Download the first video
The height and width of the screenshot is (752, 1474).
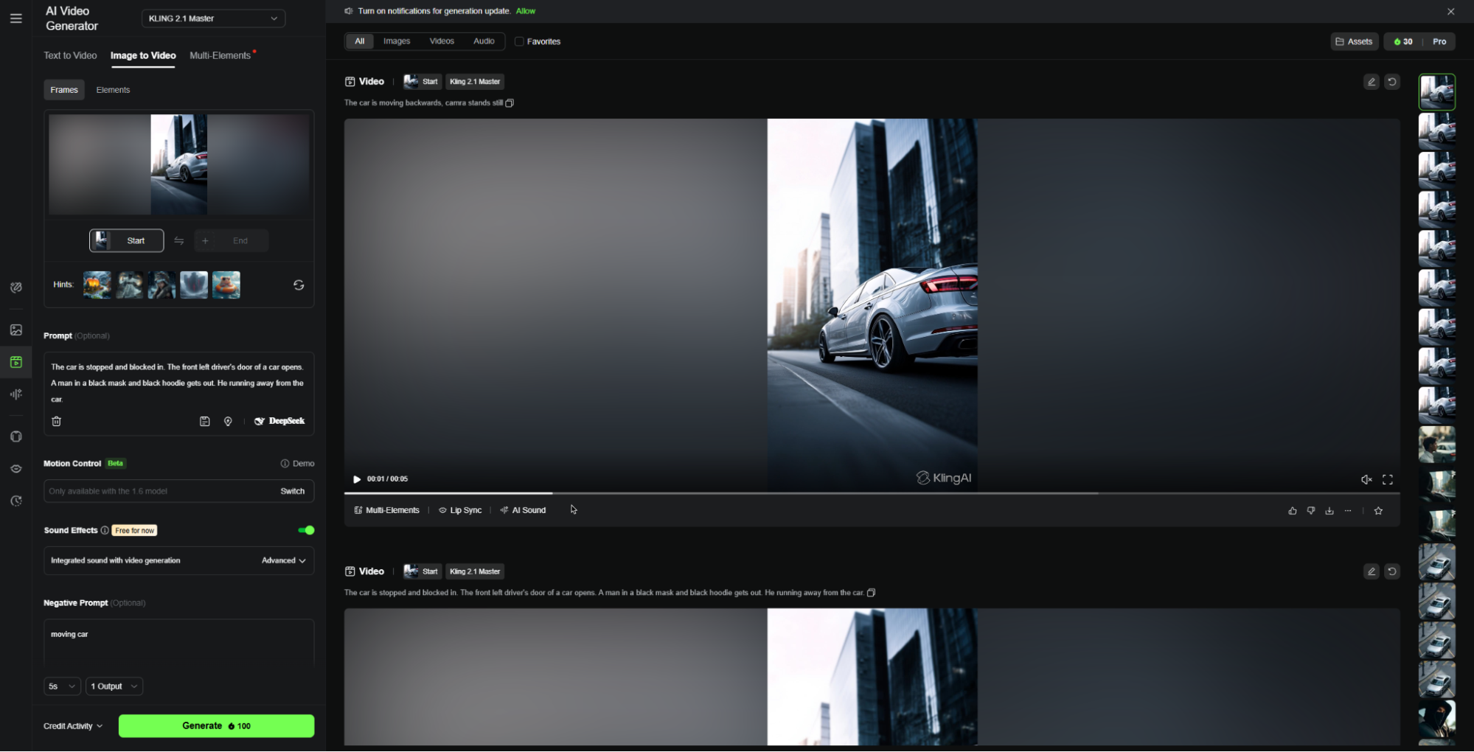(1329, 511)
